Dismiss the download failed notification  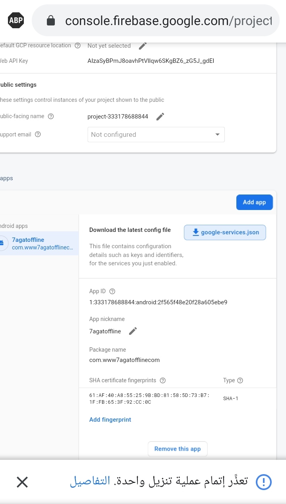[22, 482]
